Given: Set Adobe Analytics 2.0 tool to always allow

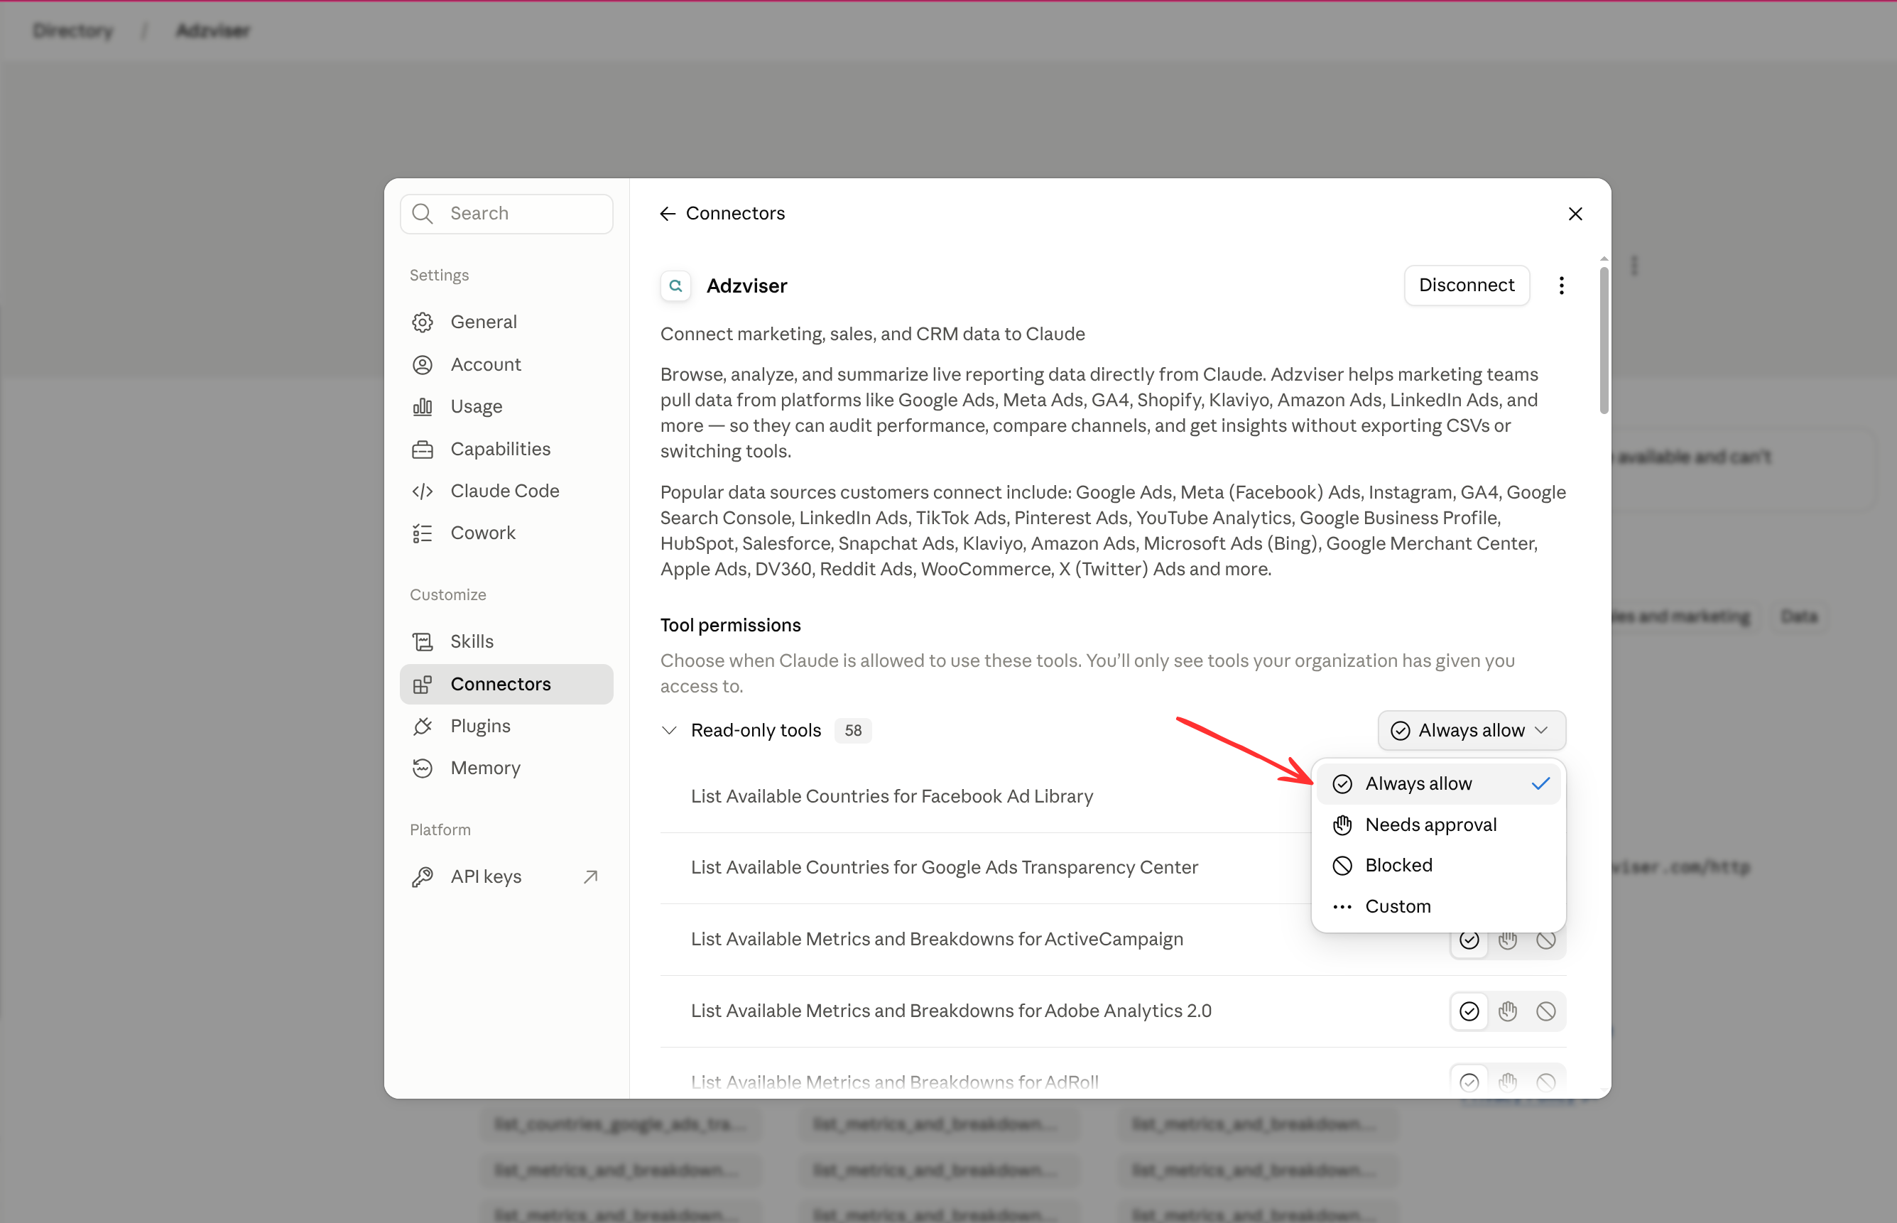Looking at the screenshot, I should coord(1469,1012).
